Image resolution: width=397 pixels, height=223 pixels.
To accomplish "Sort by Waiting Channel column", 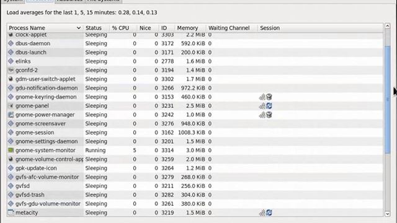I will 232,28.
